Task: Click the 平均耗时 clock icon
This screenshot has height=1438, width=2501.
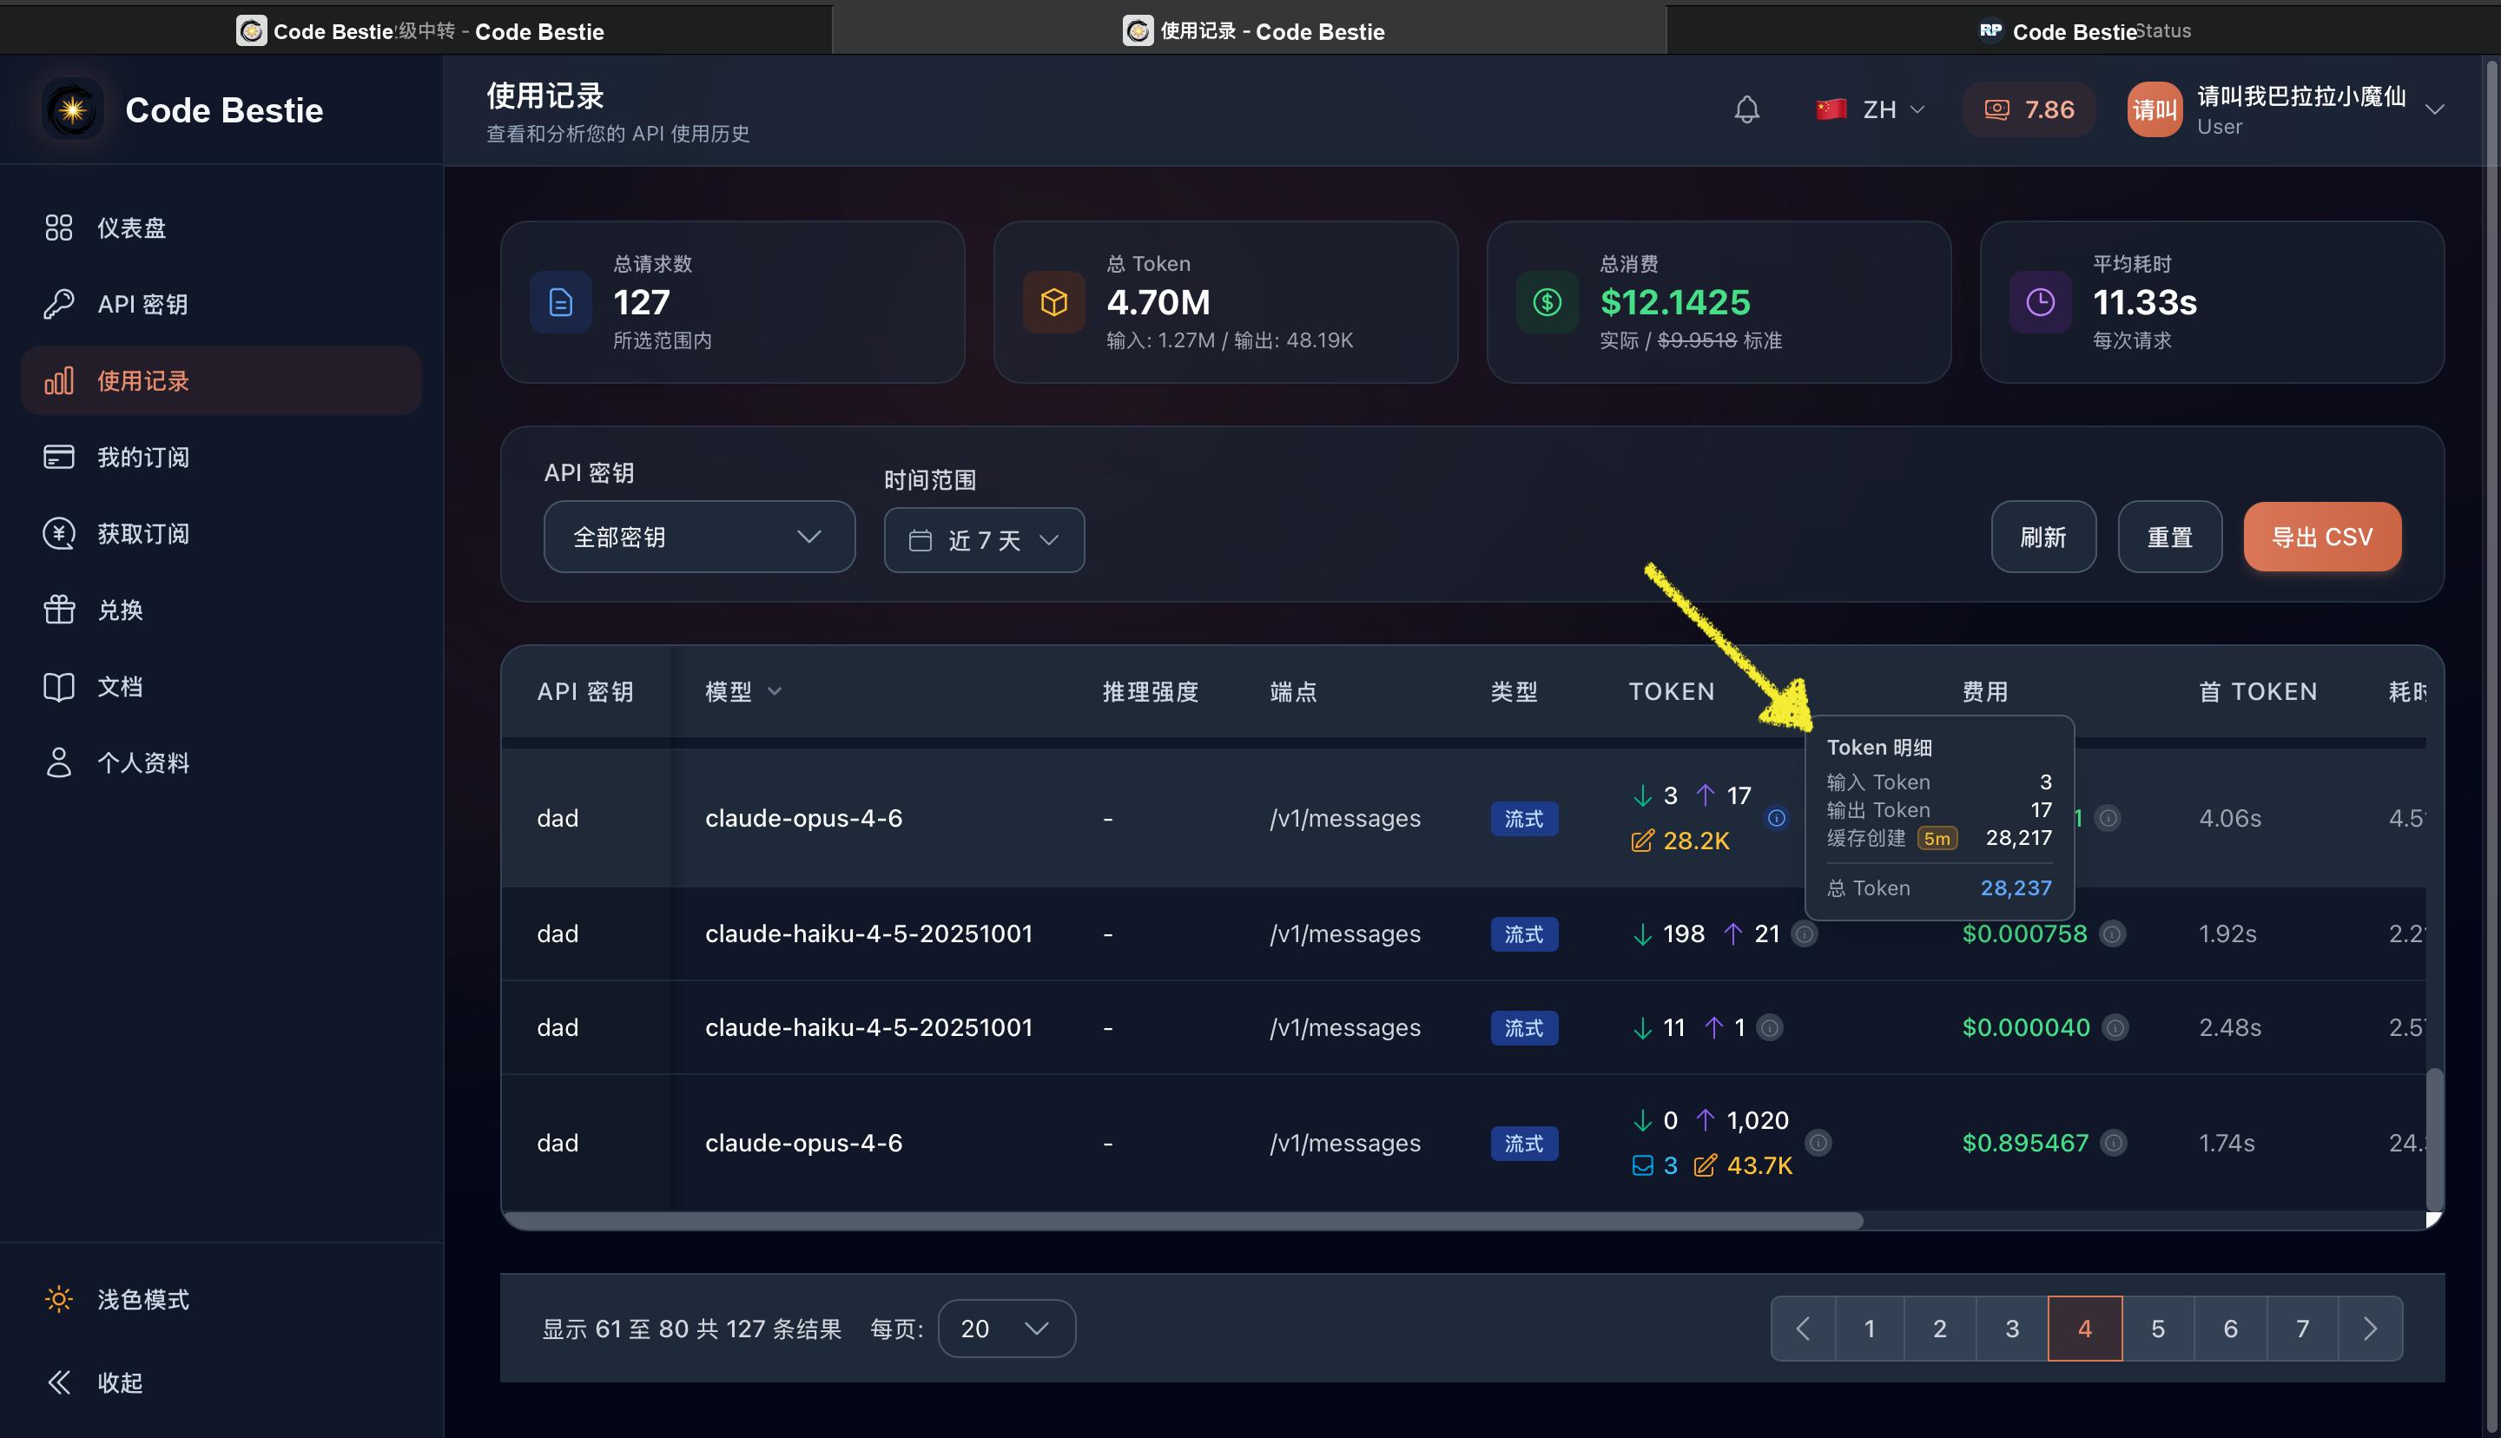Action: click(x=2040, y=302)
